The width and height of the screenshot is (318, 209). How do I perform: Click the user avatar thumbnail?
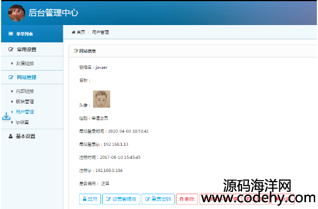[x=102, y=99]
